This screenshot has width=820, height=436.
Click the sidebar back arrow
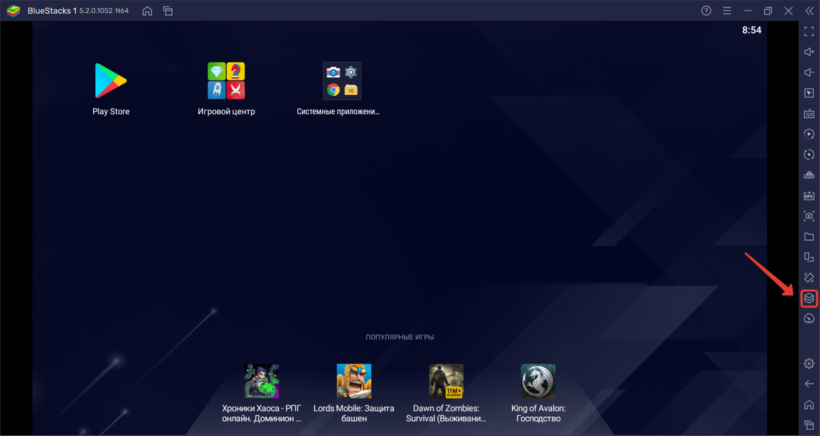809,384
